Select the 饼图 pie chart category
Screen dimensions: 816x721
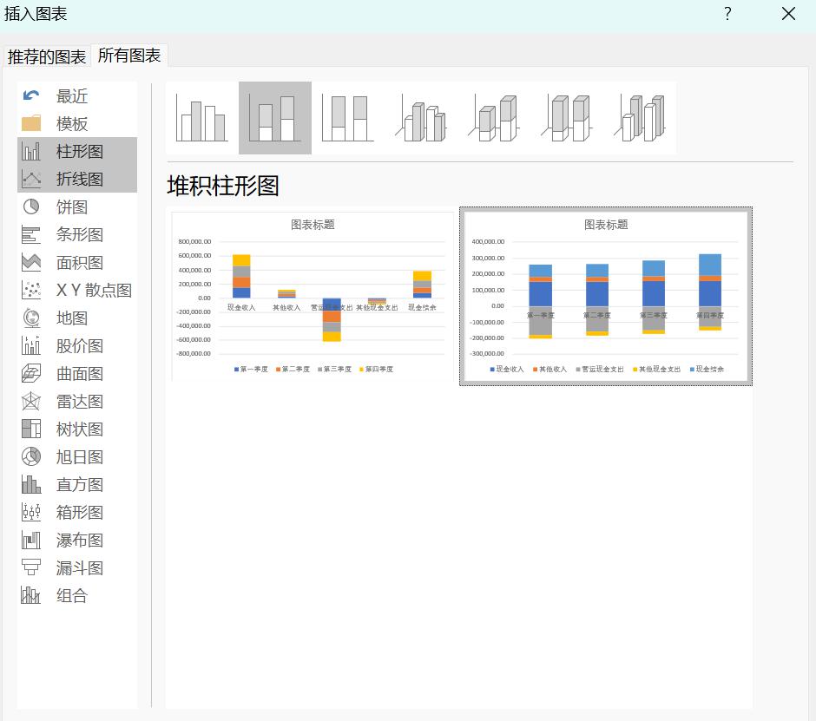tap(77, 207)
